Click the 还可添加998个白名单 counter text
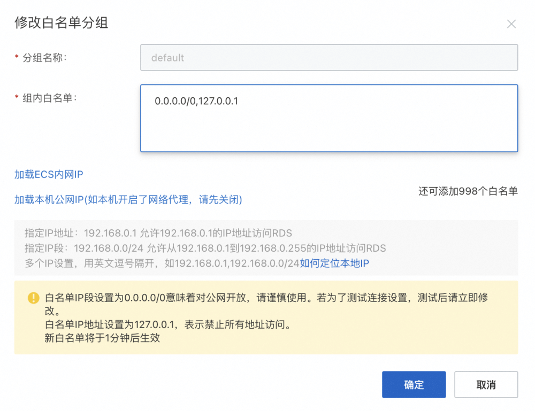This screenshot has width=535, height=411. [x=468, y=191]
